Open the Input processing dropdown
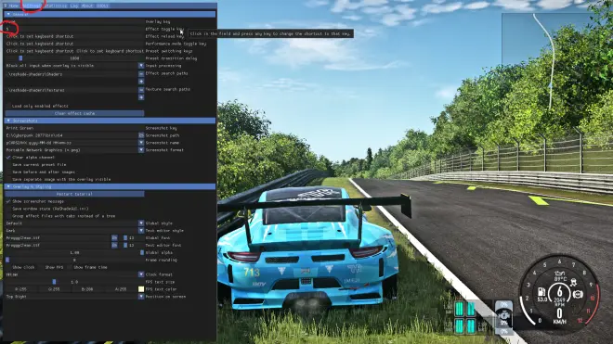This screenshot has width=613, height=344. [x=141, y=66]
